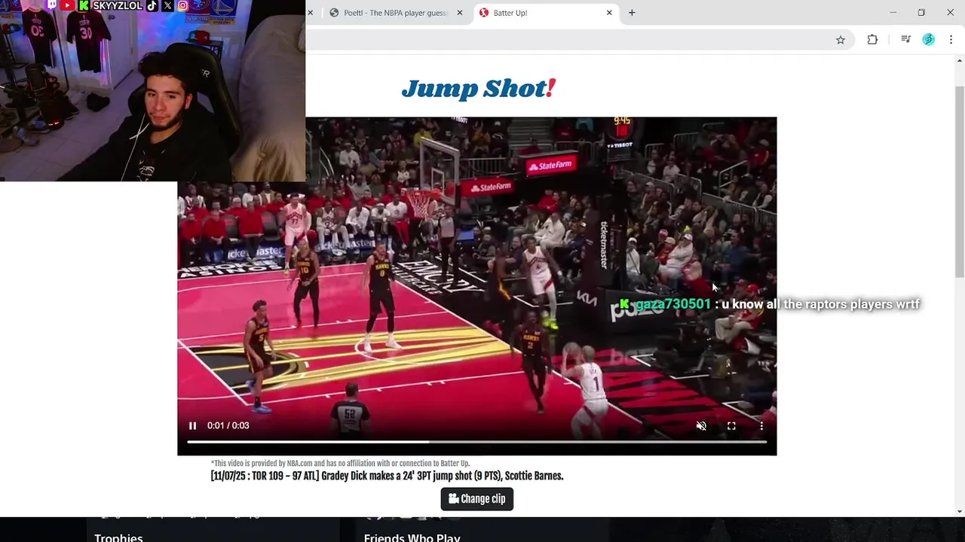Unmute the video via speaker icon

pyautogui.click(x=701, y=426)
